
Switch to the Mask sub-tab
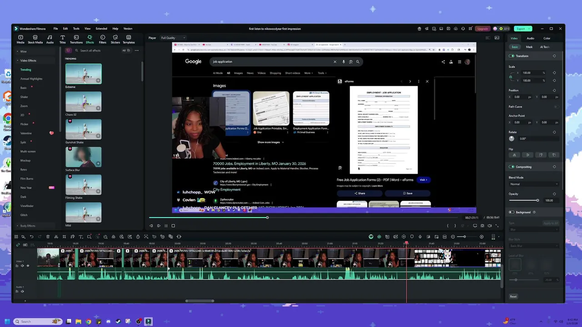pos(529,47)
